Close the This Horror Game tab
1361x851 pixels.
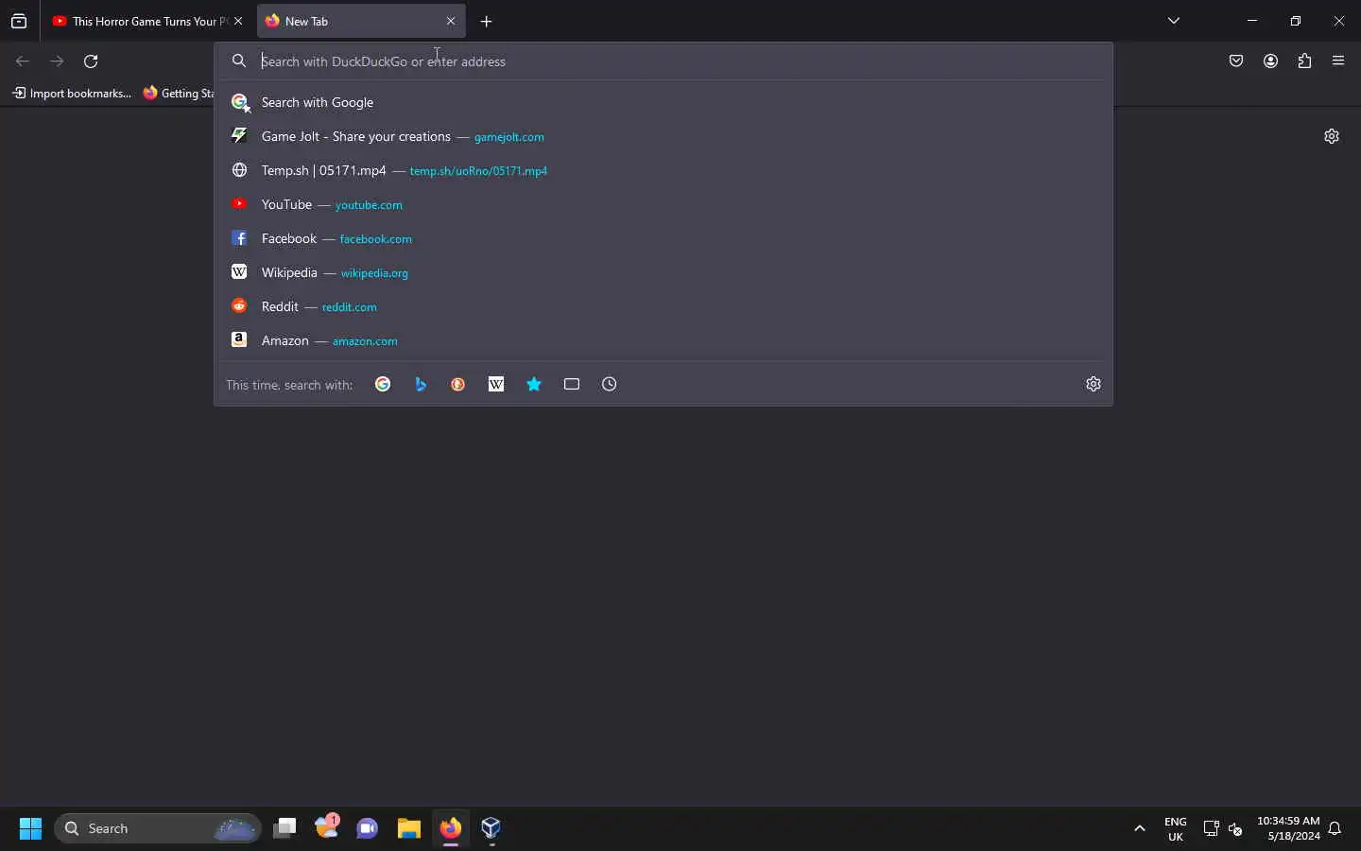click(238, 21)
